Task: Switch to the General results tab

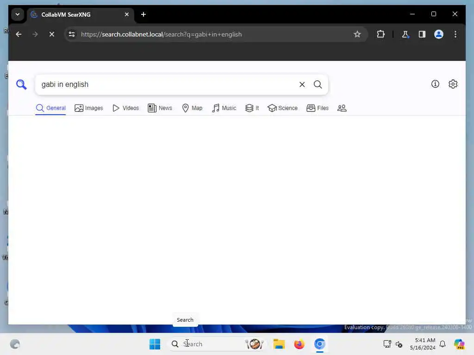Action: 50,108
